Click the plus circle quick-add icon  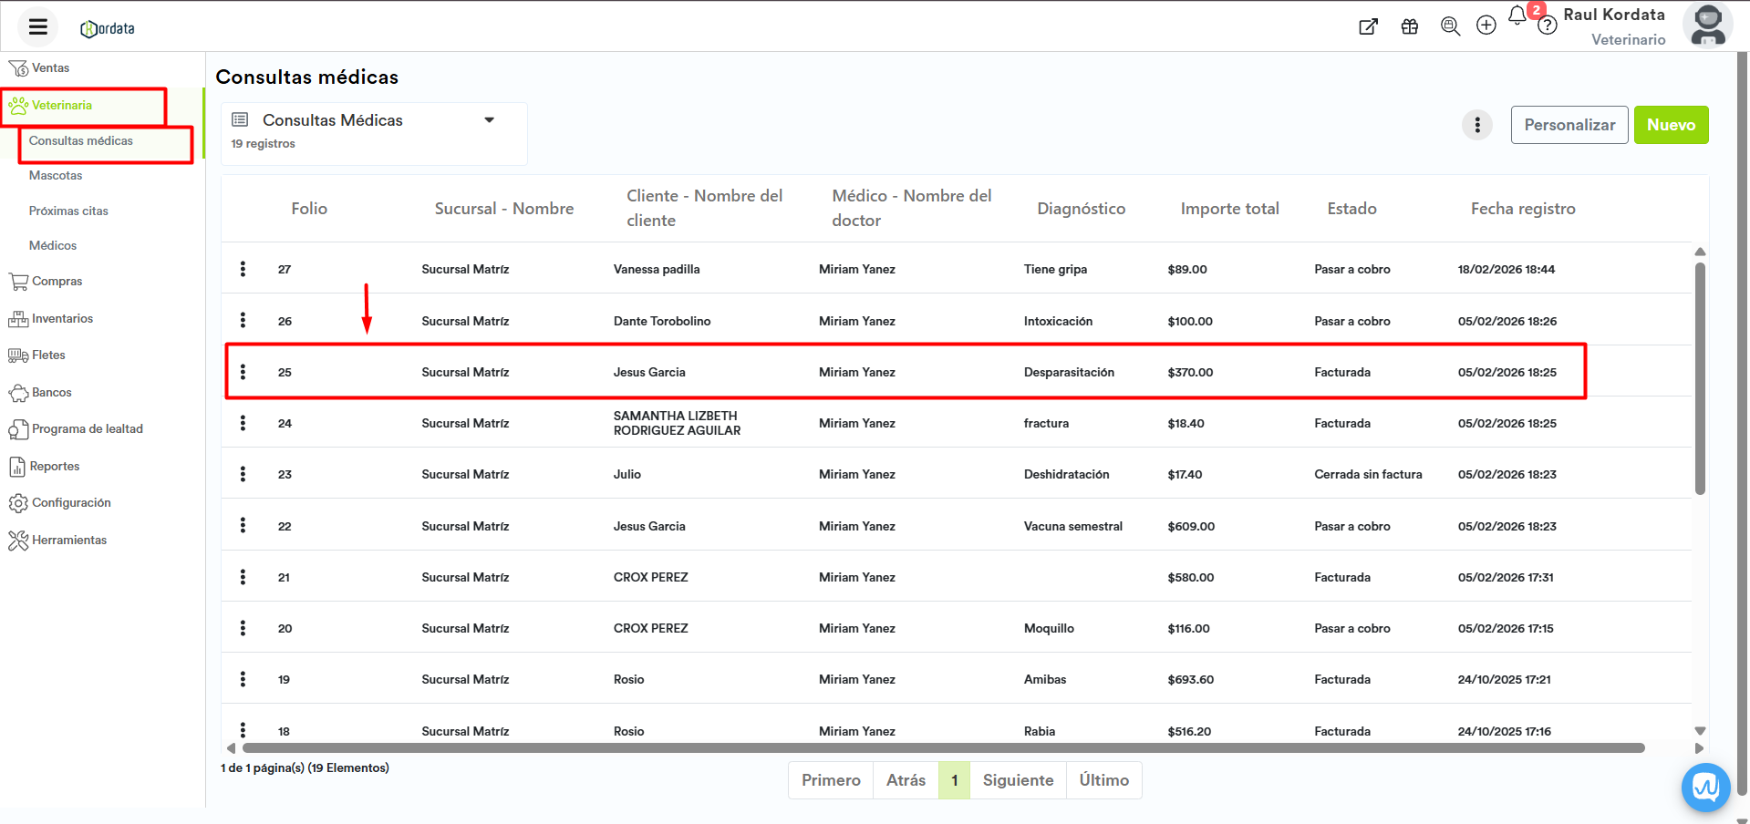tap(1486, 26)
